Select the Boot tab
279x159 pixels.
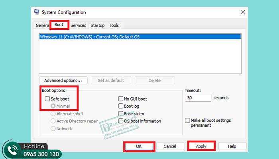coord(59,25)
